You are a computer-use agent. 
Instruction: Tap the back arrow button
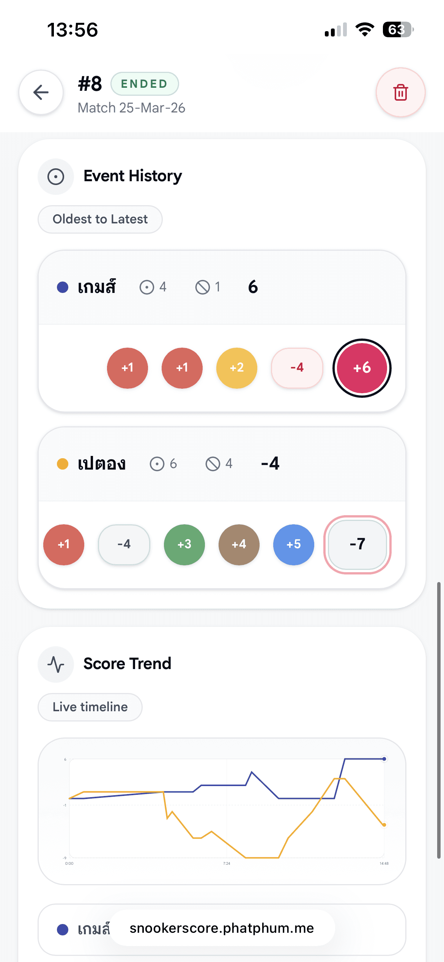[41, 92]
